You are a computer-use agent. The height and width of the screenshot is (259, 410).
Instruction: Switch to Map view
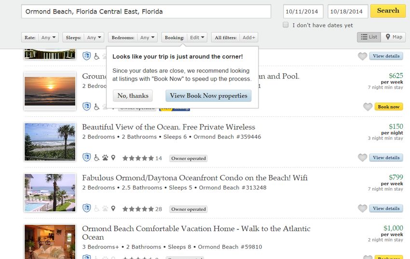[x=394, y=37]
